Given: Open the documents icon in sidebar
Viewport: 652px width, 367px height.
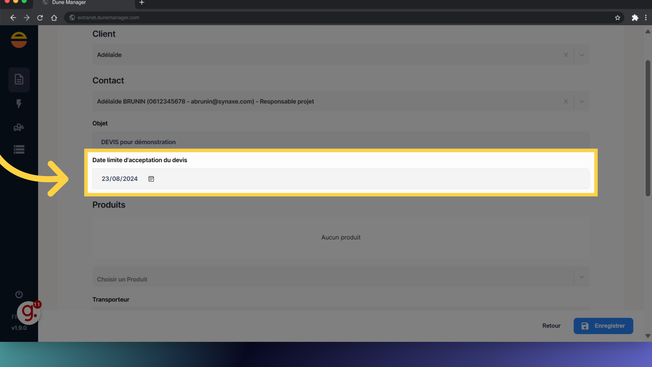Looking at the screenshot, I should point(19,80).
